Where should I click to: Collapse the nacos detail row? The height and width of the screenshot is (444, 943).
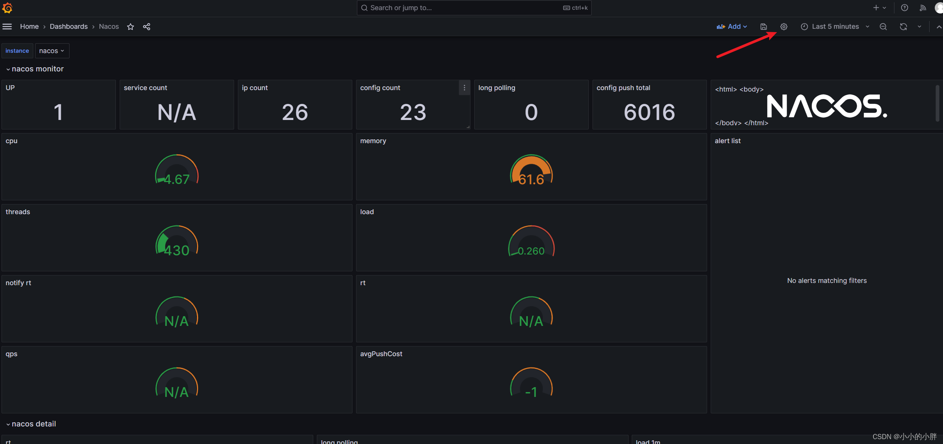(x=31, y=424)
